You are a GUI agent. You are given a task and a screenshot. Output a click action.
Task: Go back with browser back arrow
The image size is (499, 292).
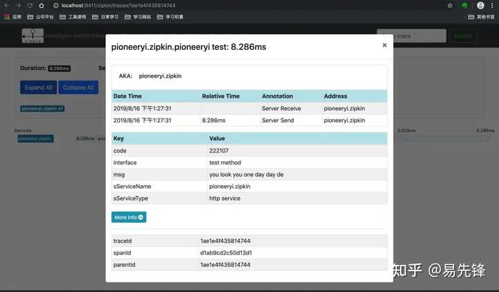(7, 6)
